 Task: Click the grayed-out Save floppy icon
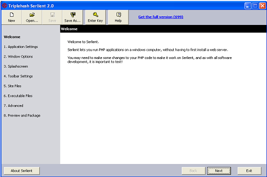click(x=52, y=15)
